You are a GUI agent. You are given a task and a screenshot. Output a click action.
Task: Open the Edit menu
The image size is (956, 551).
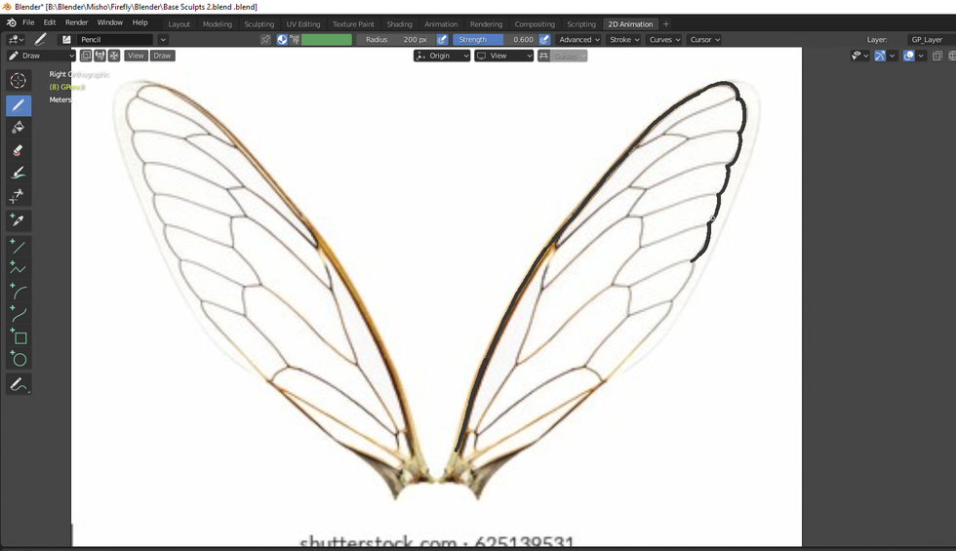point(50,22)
